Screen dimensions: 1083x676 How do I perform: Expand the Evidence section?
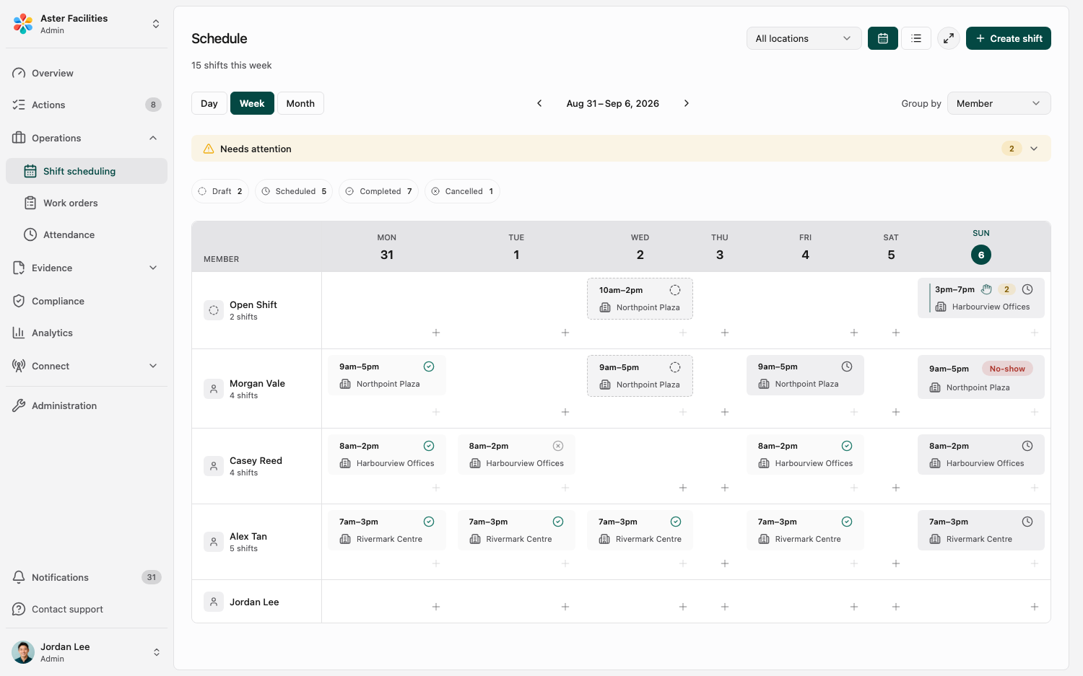click(153, 268)
